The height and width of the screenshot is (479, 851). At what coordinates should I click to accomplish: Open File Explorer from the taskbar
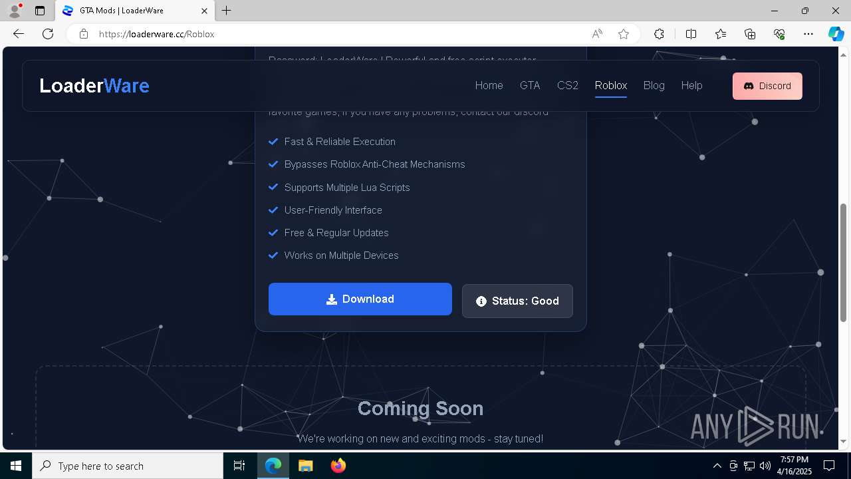pyautogui.click(x=305, y=466)
